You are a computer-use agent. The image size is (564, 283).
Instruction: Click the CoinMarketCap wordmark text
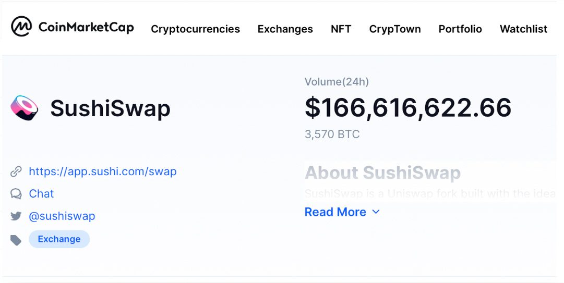86,27
